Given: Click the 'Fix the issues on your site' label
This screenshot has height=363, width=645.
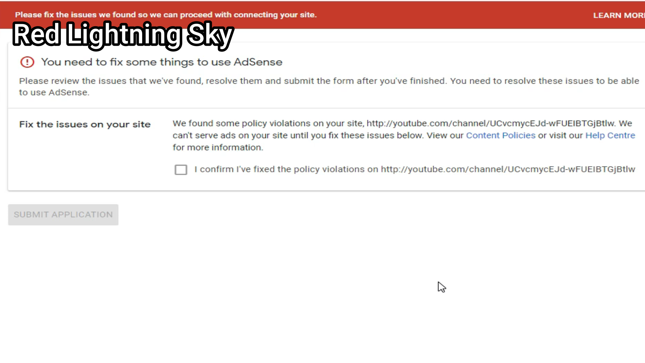Looking at the screenshot, I should pos(85,124).
